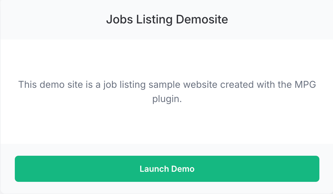This screenshot has height=194, width=333.
Task: Click the Launch Demo button
Action: point(167,169)
